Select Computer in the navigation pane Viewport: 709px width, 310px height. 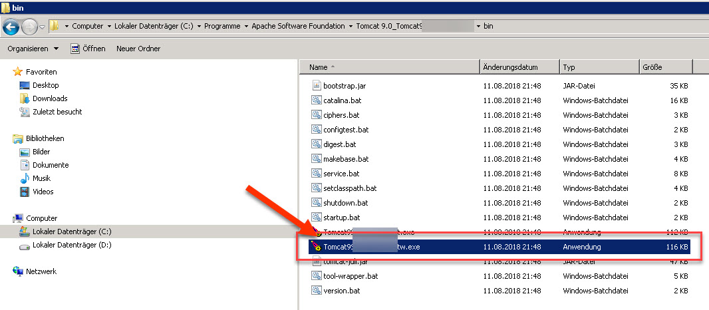coord(42,218)
